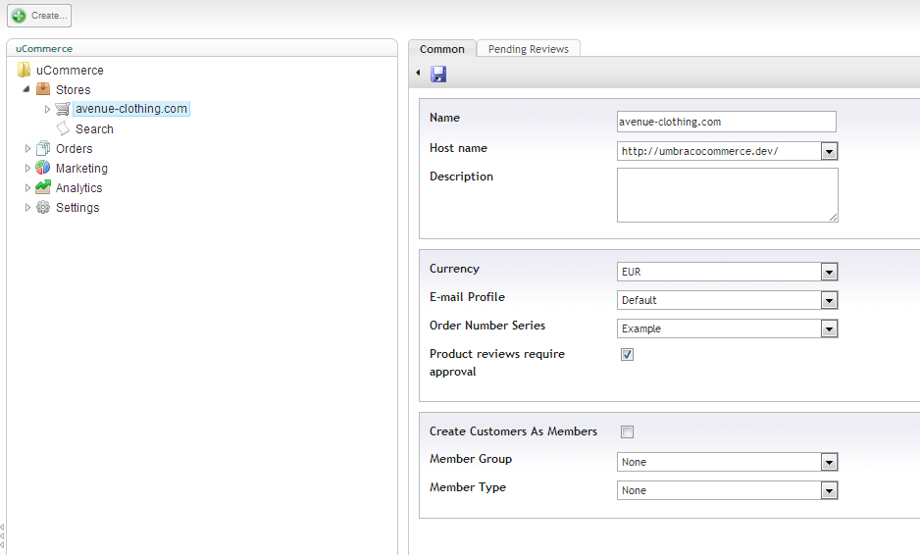Open the Currency dropdown showing EUR
Screen dimensions: 920x555
(829, 273)
